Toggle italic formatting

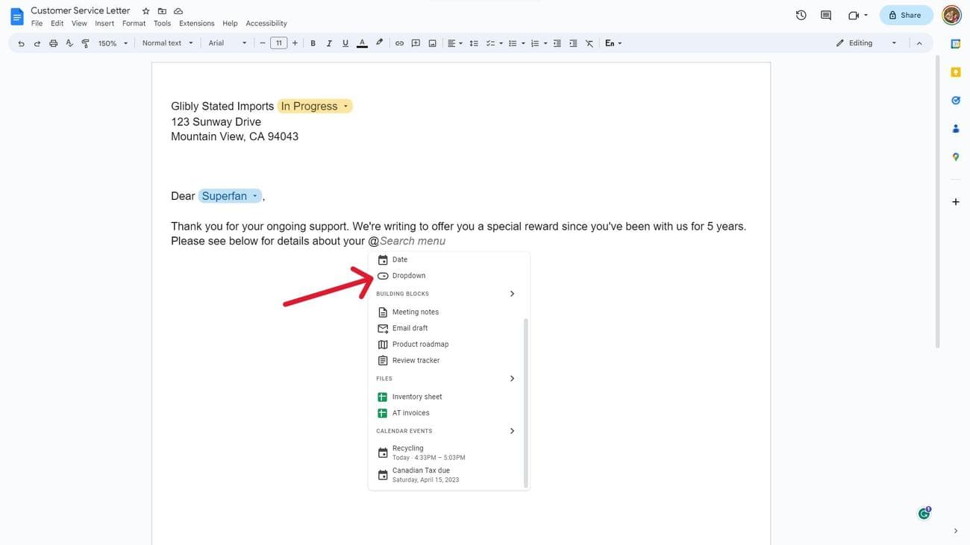tap(329, 43)
